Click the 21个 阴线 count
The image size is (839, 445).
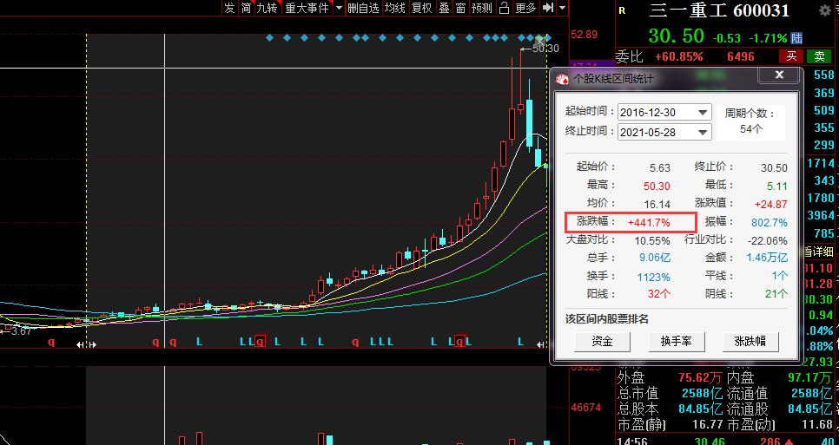776,294
